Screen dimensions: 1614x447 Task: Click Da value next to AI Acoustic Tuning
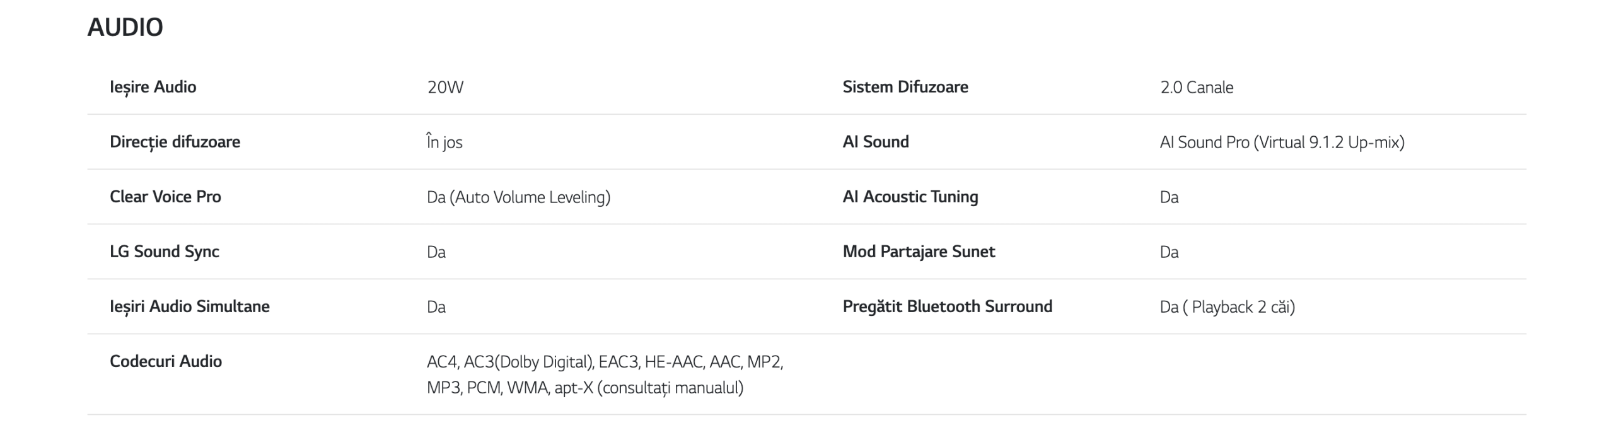[x=1169, y=197]
